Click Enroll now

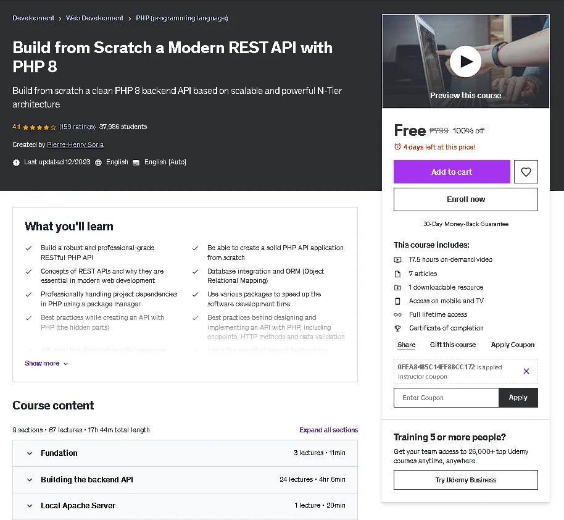(466, 199)
